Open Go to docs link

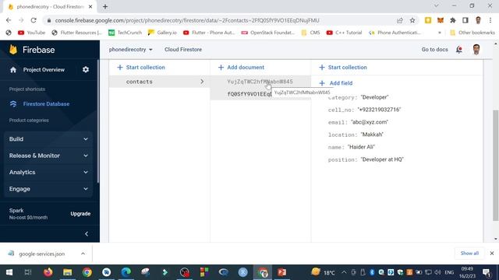(435, 50)
